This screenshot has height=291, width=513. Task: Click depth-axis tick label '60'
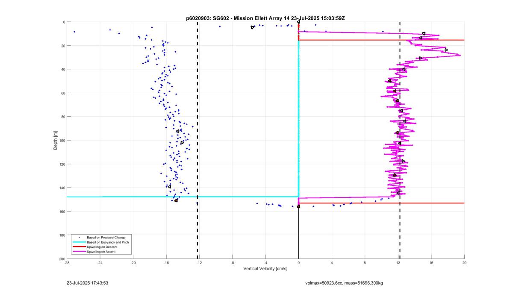pos(63,93)
